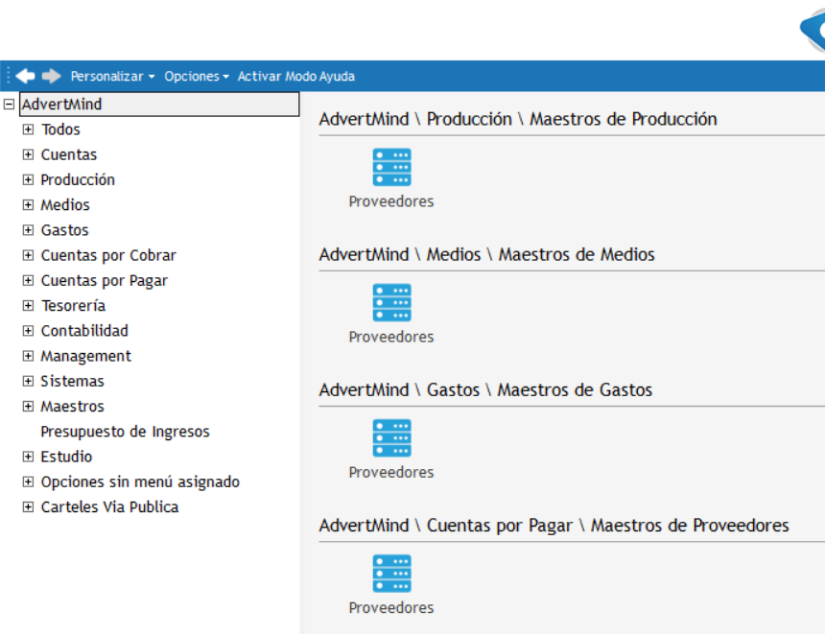Viewport: 825px width, 634px height.
Task: Click Activar Modo Ayuda
Action: click(296, 77)
